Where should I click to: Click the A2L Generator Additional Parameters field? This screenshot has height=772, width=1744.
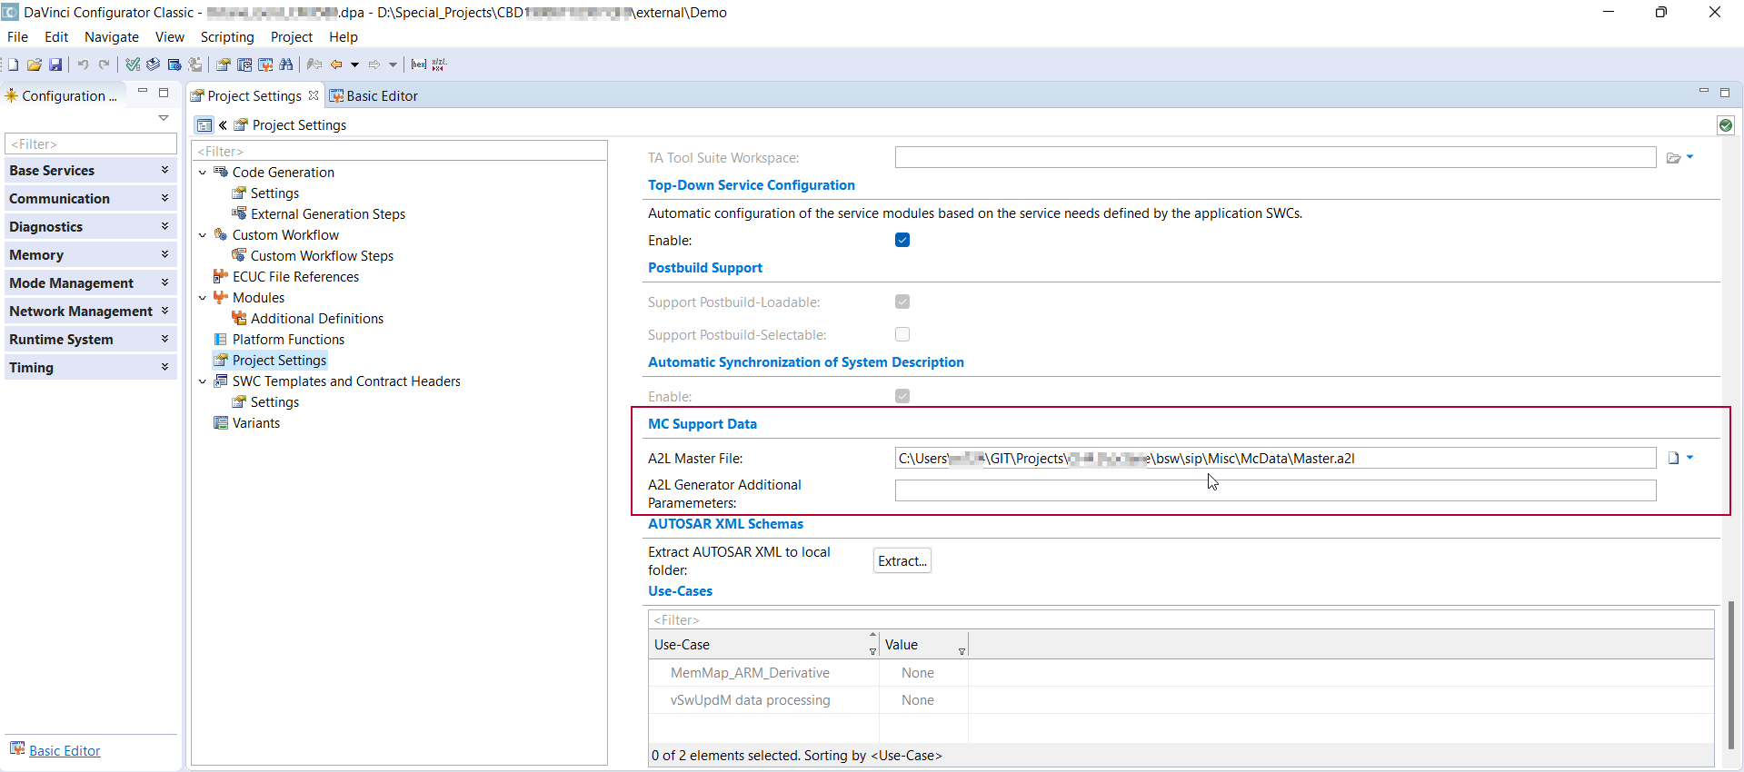1275,490
